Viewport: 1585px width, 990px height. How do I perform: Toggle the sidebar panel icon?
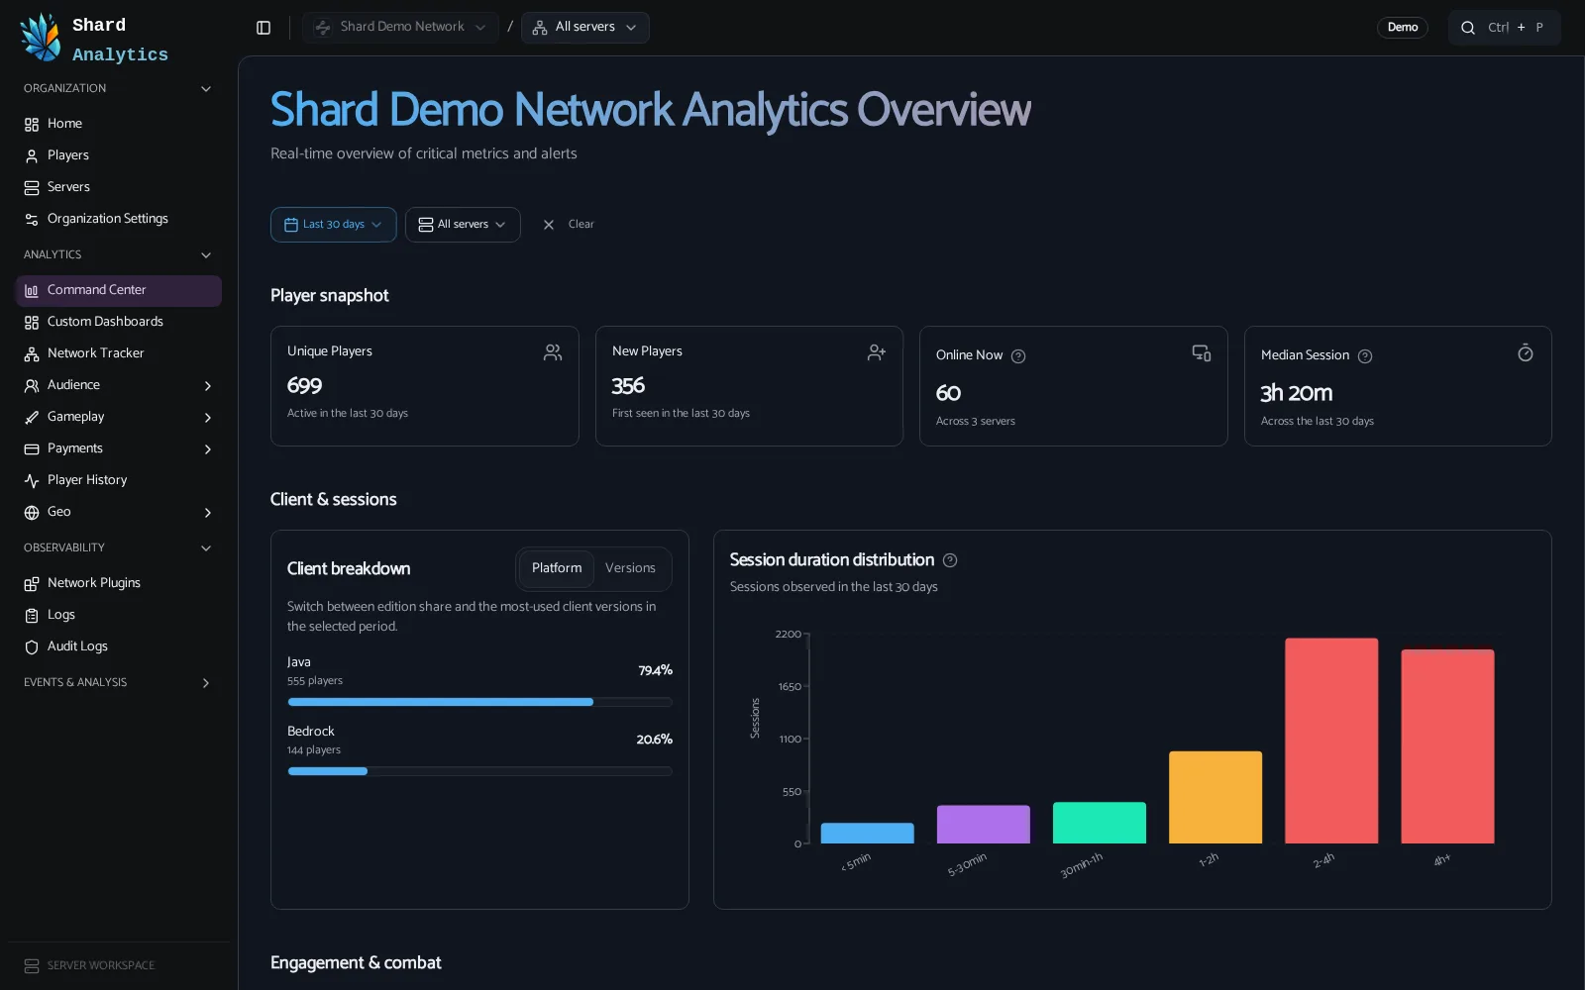coord(264,28)
